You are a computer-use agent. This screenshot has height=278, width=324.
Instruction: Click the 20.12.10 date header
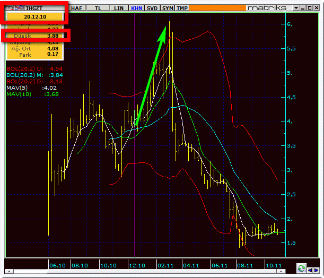click(x=35, y=17)
